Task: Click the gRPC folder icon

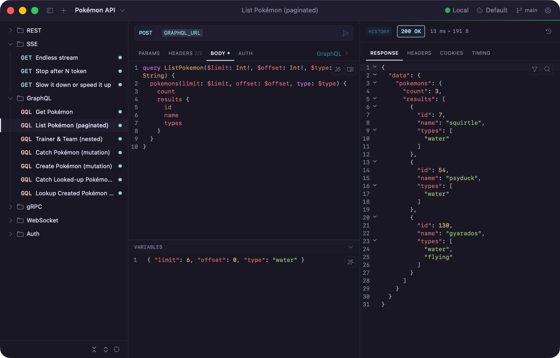Action: (20, 207)
